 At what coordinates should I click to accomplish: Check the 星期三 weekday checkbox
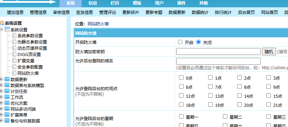click(268, 117)
